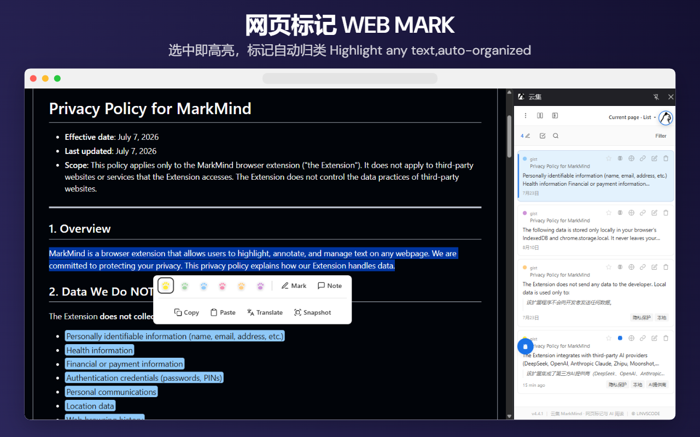Viewport: 700px width, 437px height.
Task: Select the 隐私保护 tag on the '7月23日' developer card
Action: (641, 317)
